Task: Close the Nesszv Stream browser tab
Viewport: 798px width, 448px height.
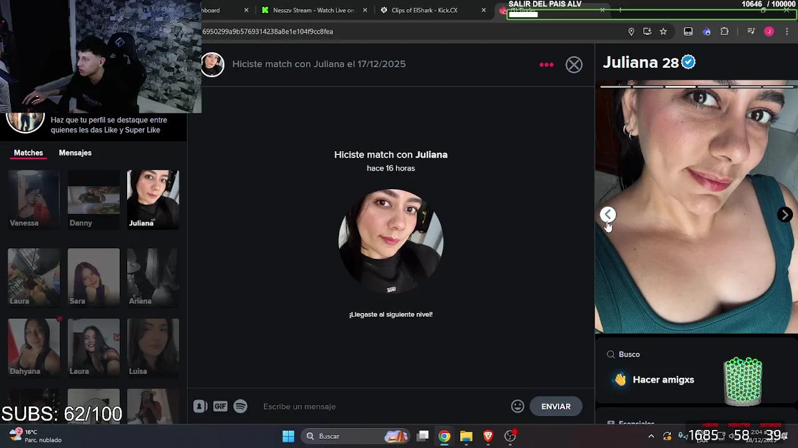Action: pyautogui.click(x=365, y=10)
